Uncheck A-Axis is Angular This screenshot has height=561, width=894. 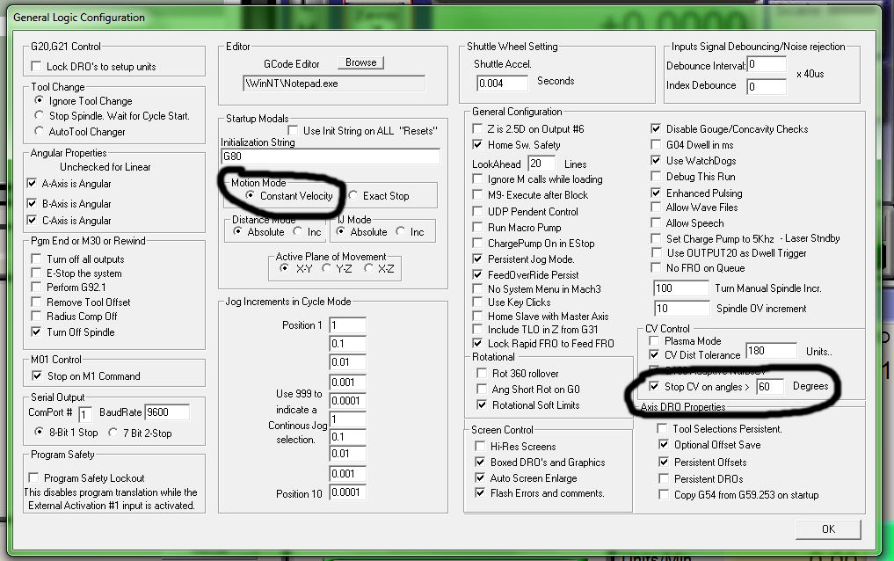click(33, 184)
